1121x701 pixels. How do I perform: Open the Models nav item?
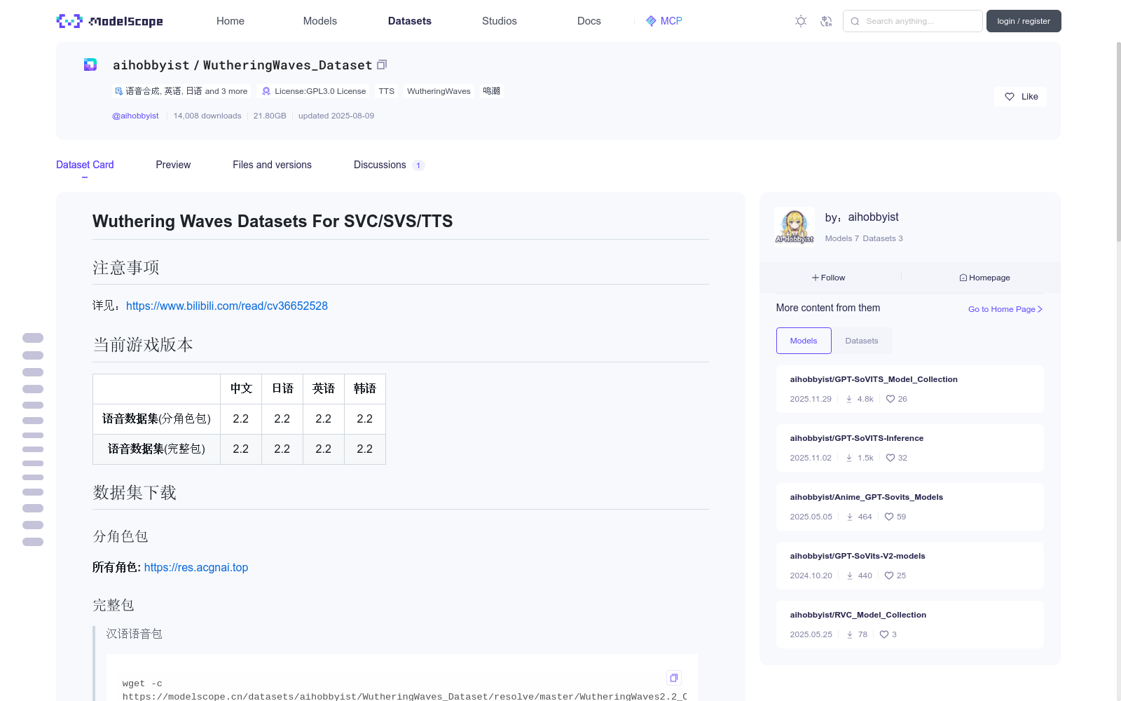pyautogui.click(x=320, y=21)
